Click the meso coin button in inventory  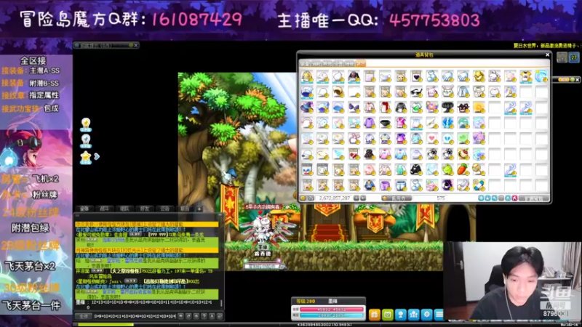308,198
